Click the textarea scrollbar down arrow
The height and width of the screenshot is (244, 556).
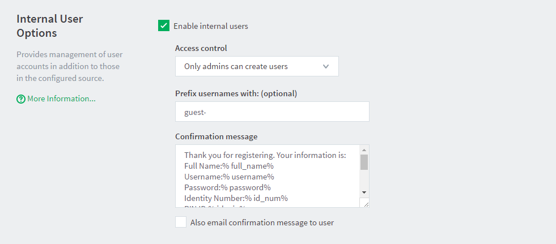point(364,192)
